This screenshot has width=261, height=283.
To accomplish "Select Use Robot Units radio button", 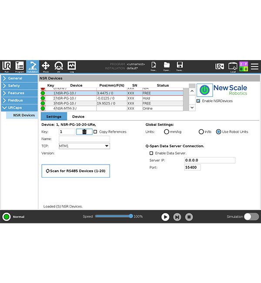I will tap(218, 132).
